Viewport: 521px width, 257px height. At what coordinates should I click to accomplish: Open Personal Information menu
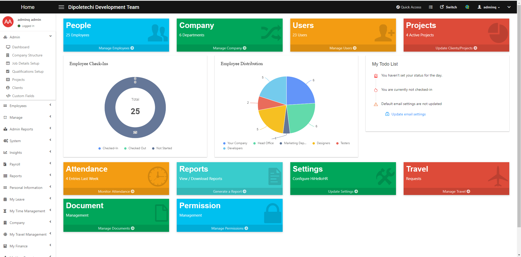[26, 188]
